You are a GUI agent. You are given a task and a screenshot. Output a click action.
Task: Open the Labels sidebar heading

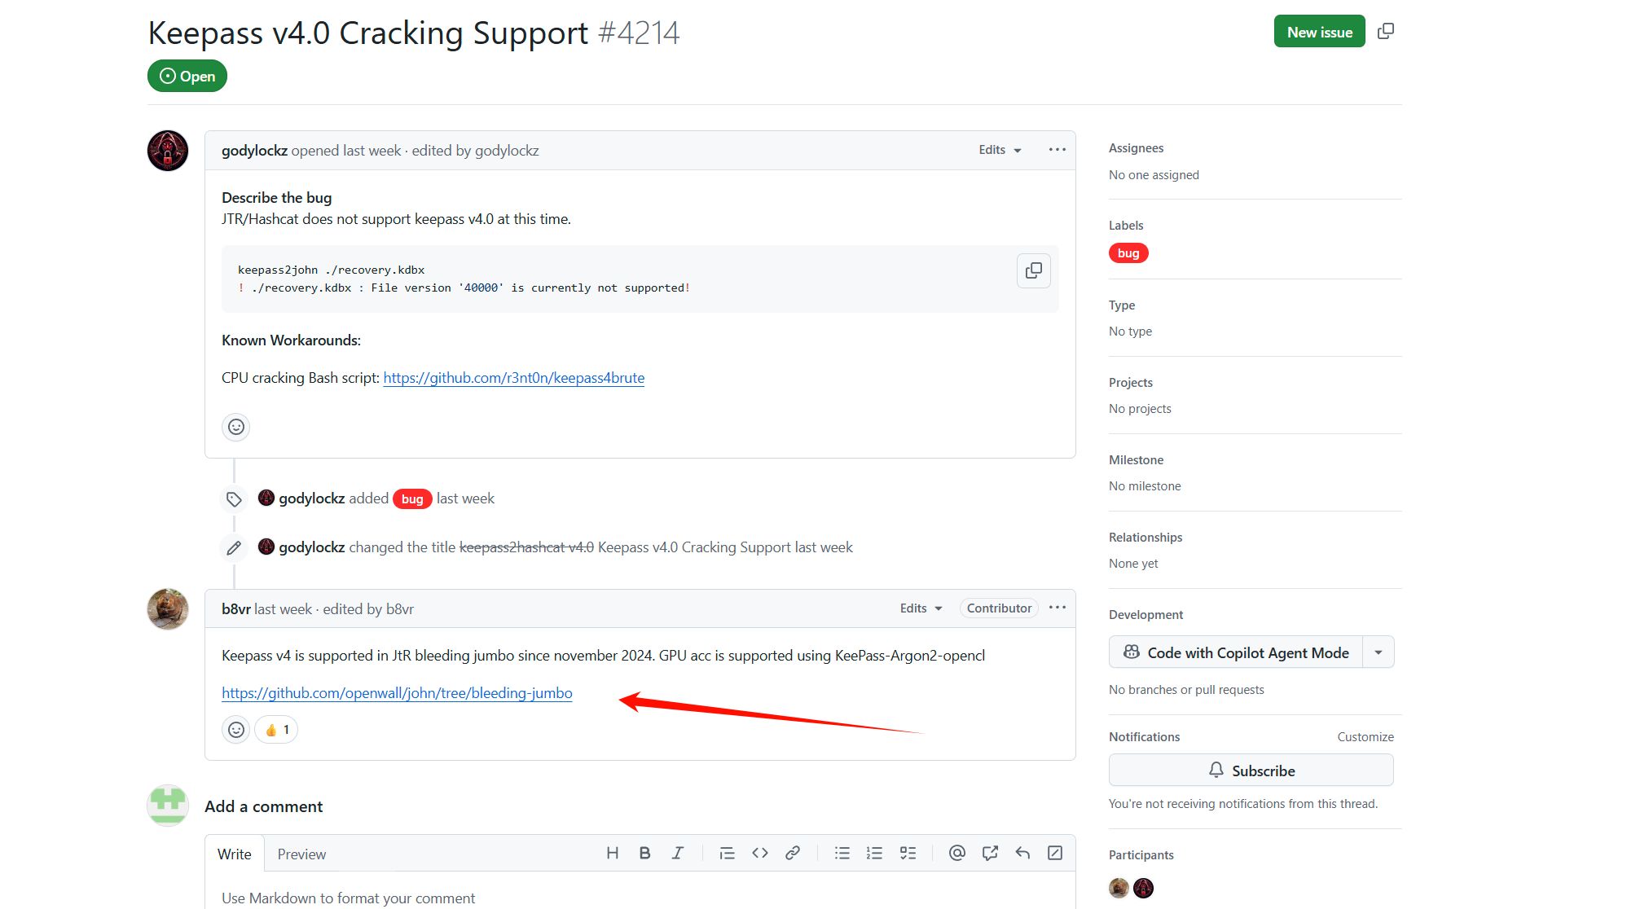tap(1126, 226)
